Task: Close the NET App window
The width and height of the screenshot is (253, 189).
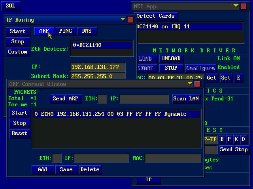Action: click(244, 7)
